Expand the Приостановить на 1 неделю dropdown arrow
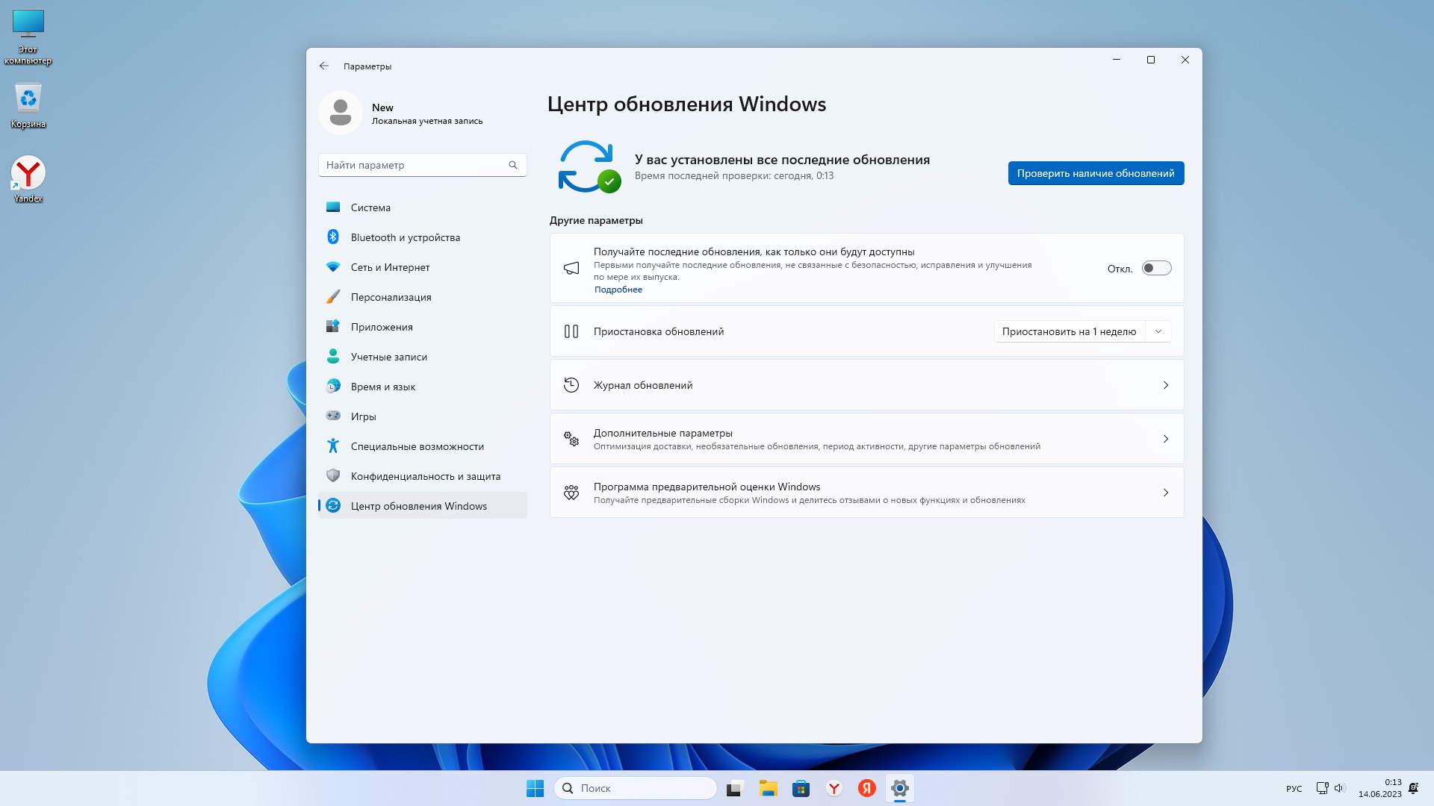1434x806 pixels. 1158,331
